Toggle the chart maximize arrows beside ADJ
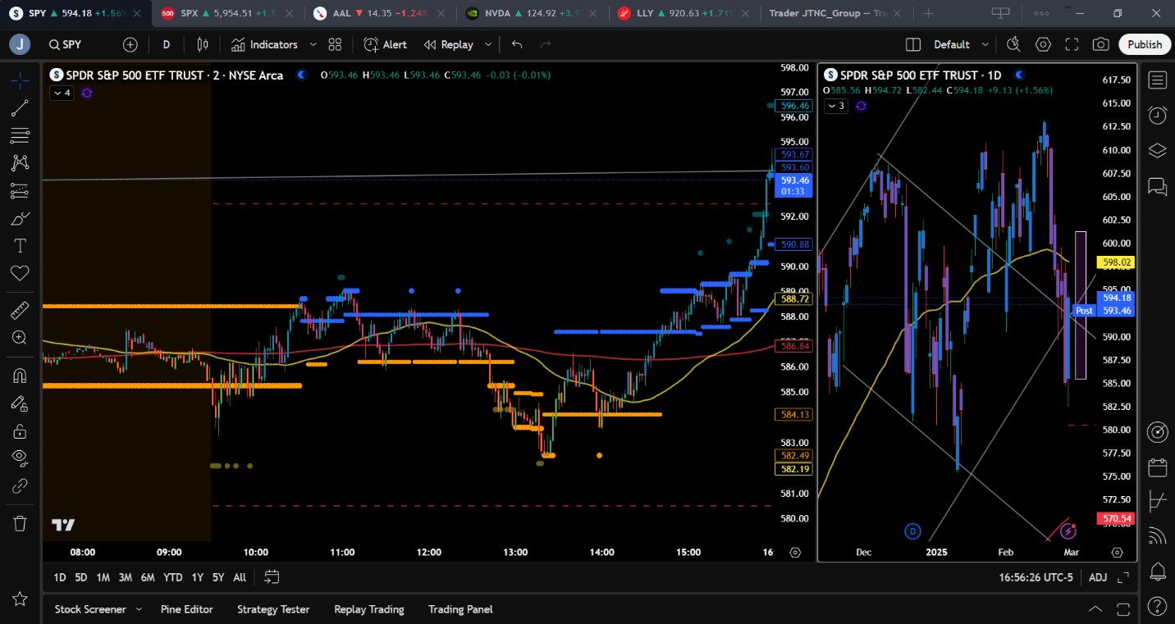The width and height of the screenshot is (1175, 624). click(x=1124, y=577)
